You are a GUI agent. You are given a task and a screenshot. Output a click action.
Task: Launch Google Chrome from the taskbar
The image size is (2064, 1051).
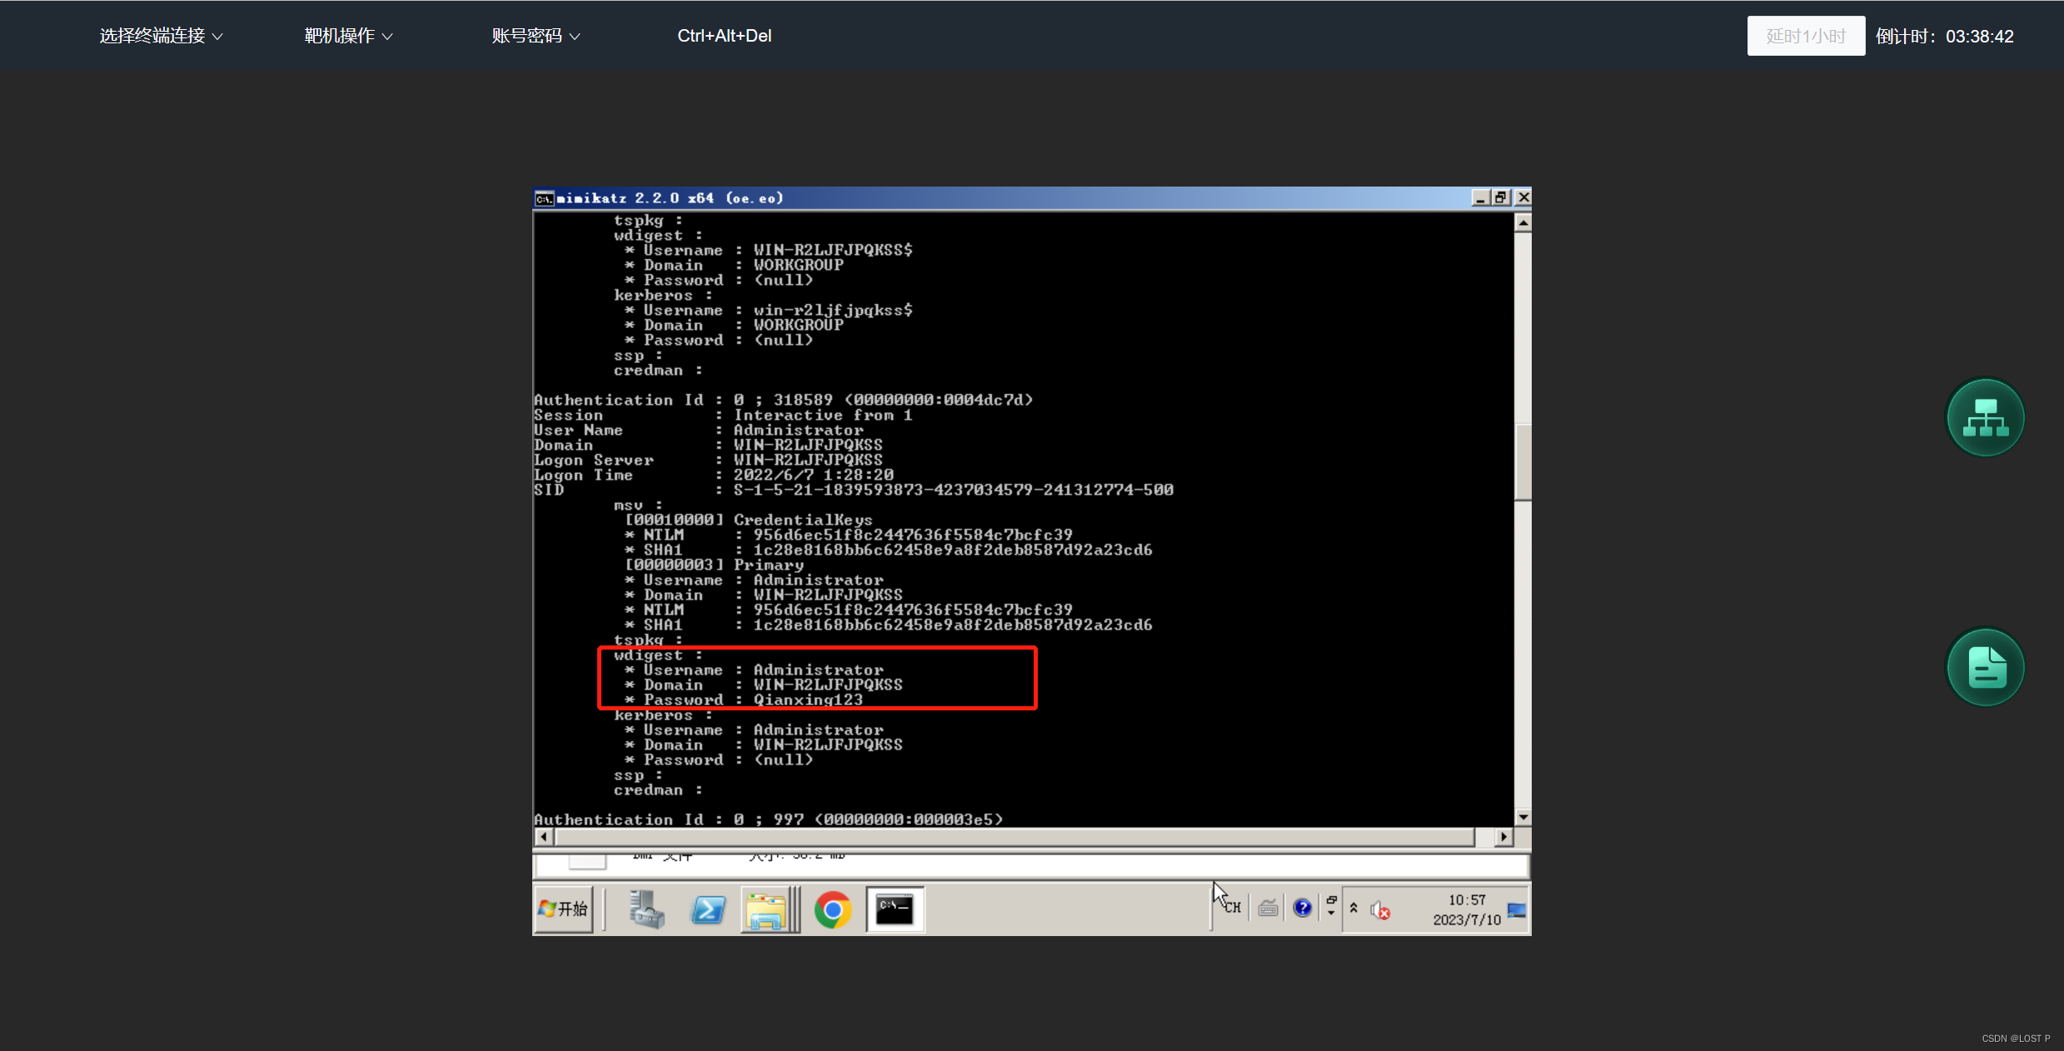[x=833, y=909]
